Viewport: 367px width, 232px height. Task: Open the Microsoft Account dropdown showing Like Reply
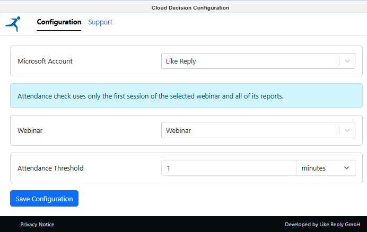coord(258,61)
